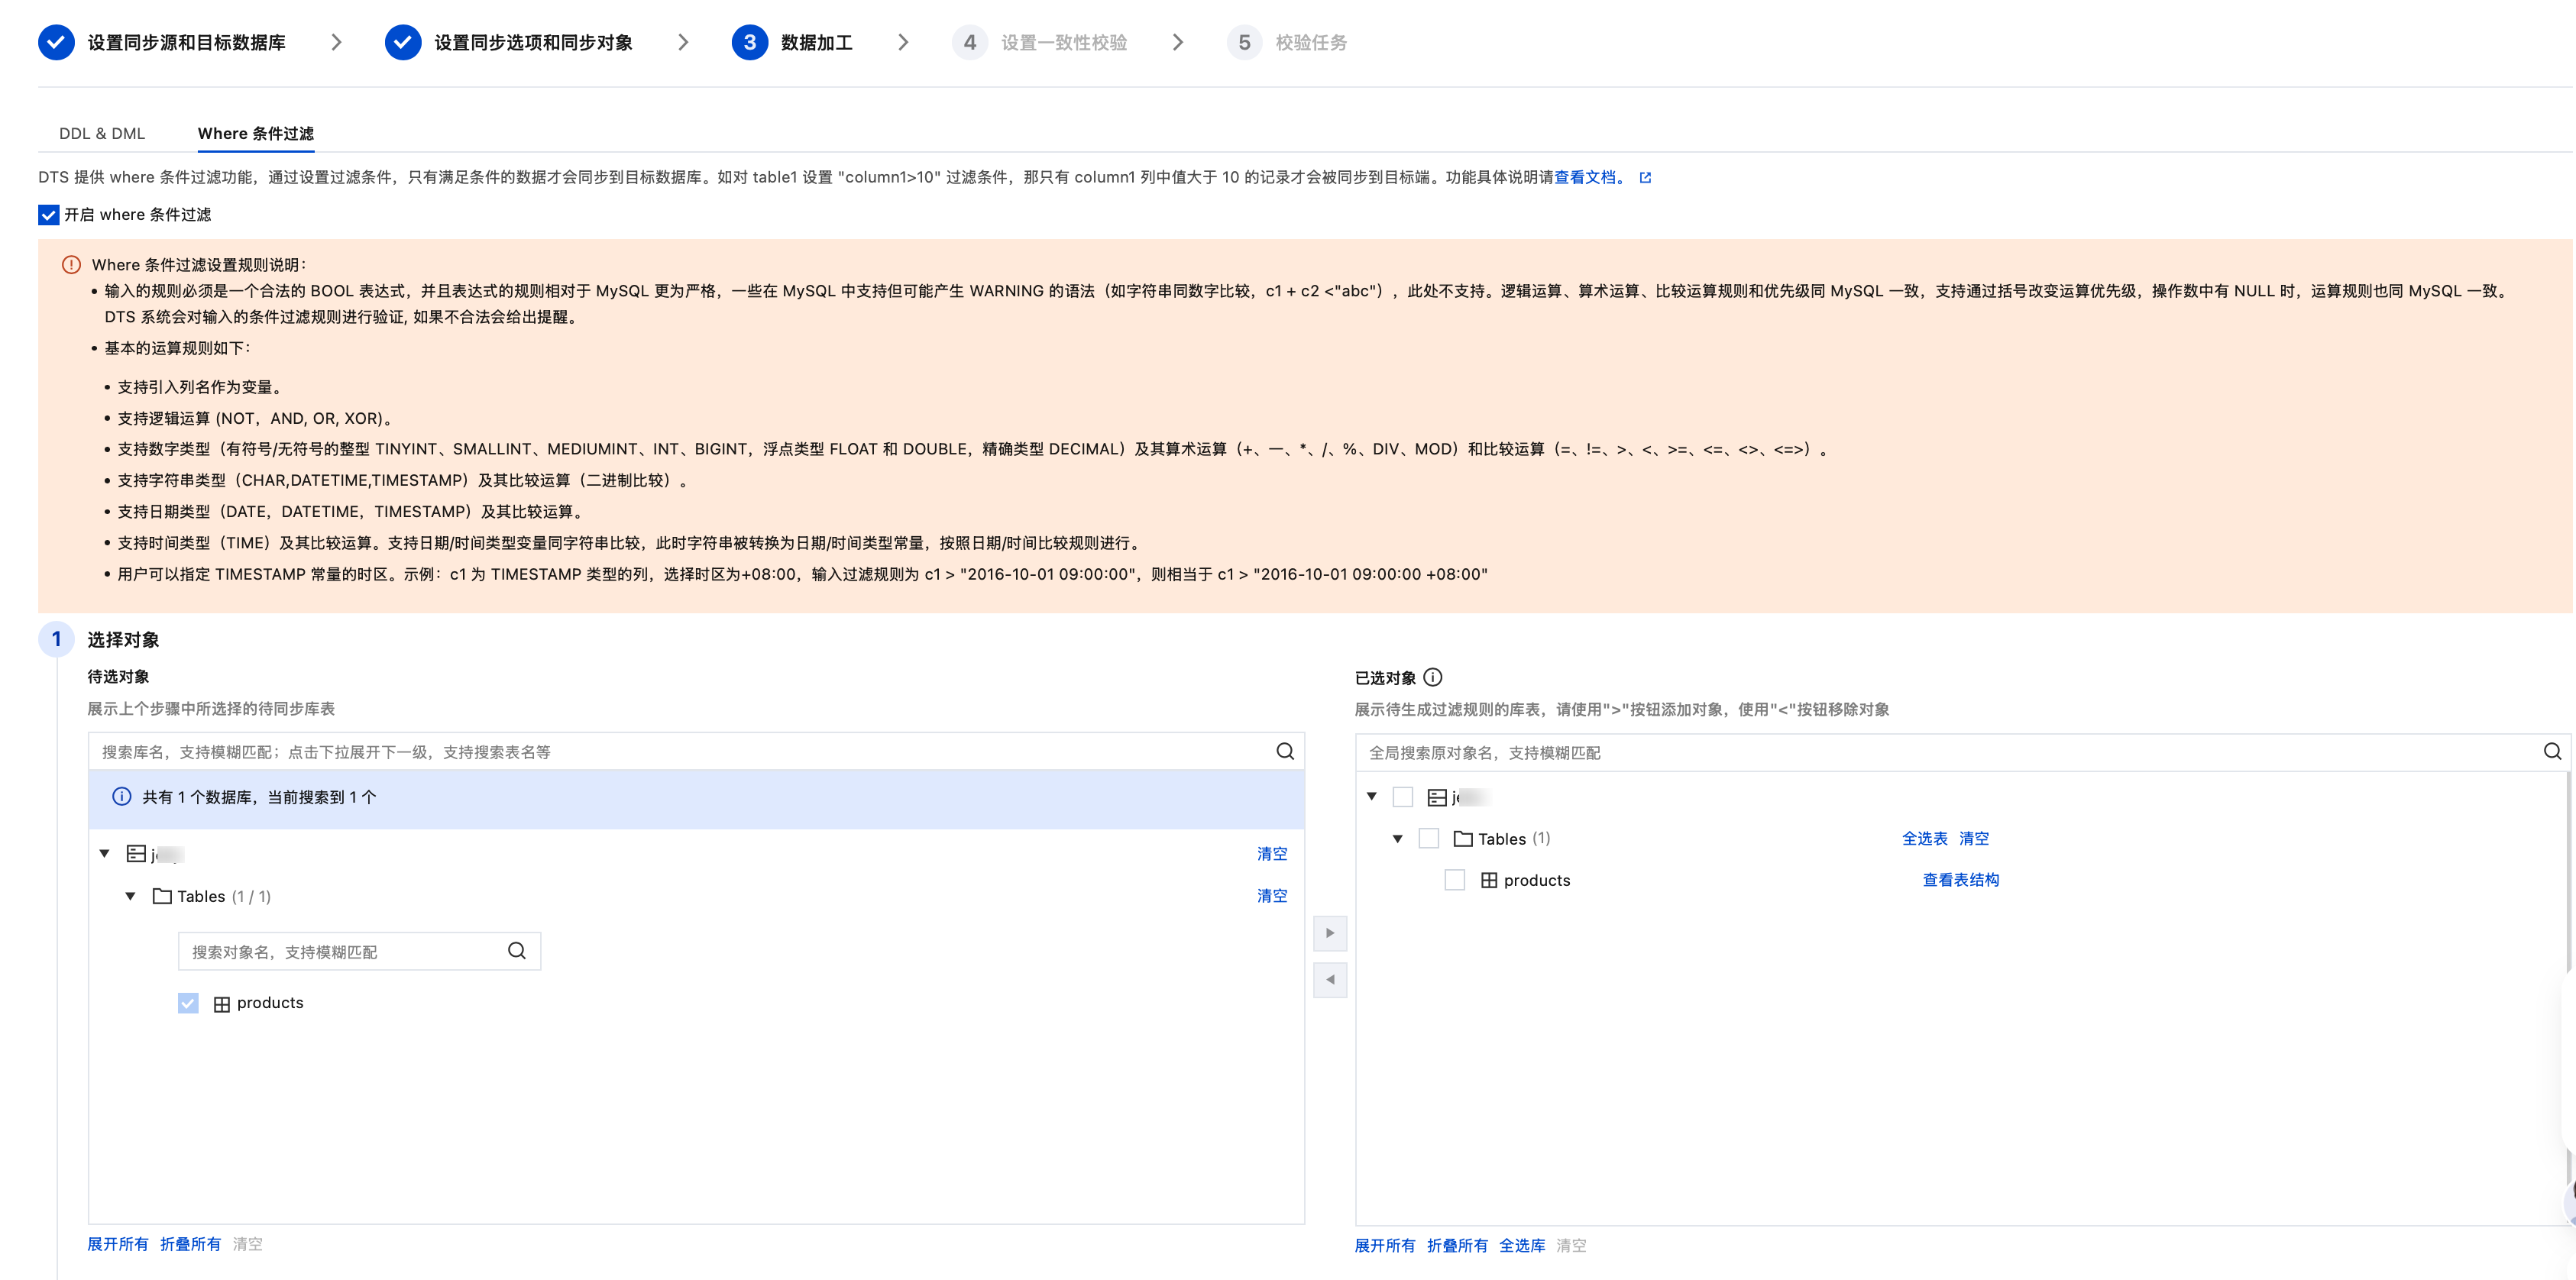Click the step 2 checkmark circle icon

403,42
